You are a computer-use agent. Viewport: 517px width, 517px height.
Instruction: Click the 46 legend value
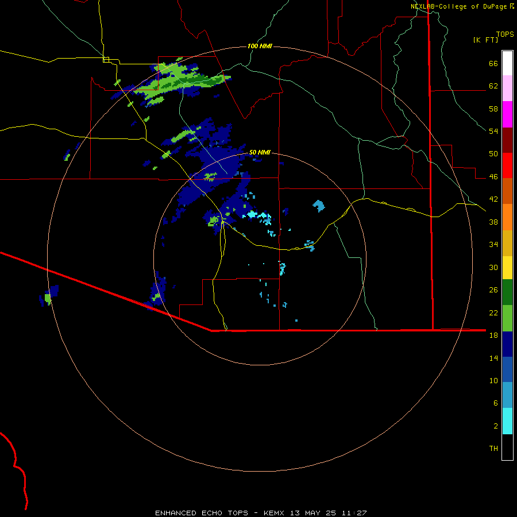(x=493, y=177)
